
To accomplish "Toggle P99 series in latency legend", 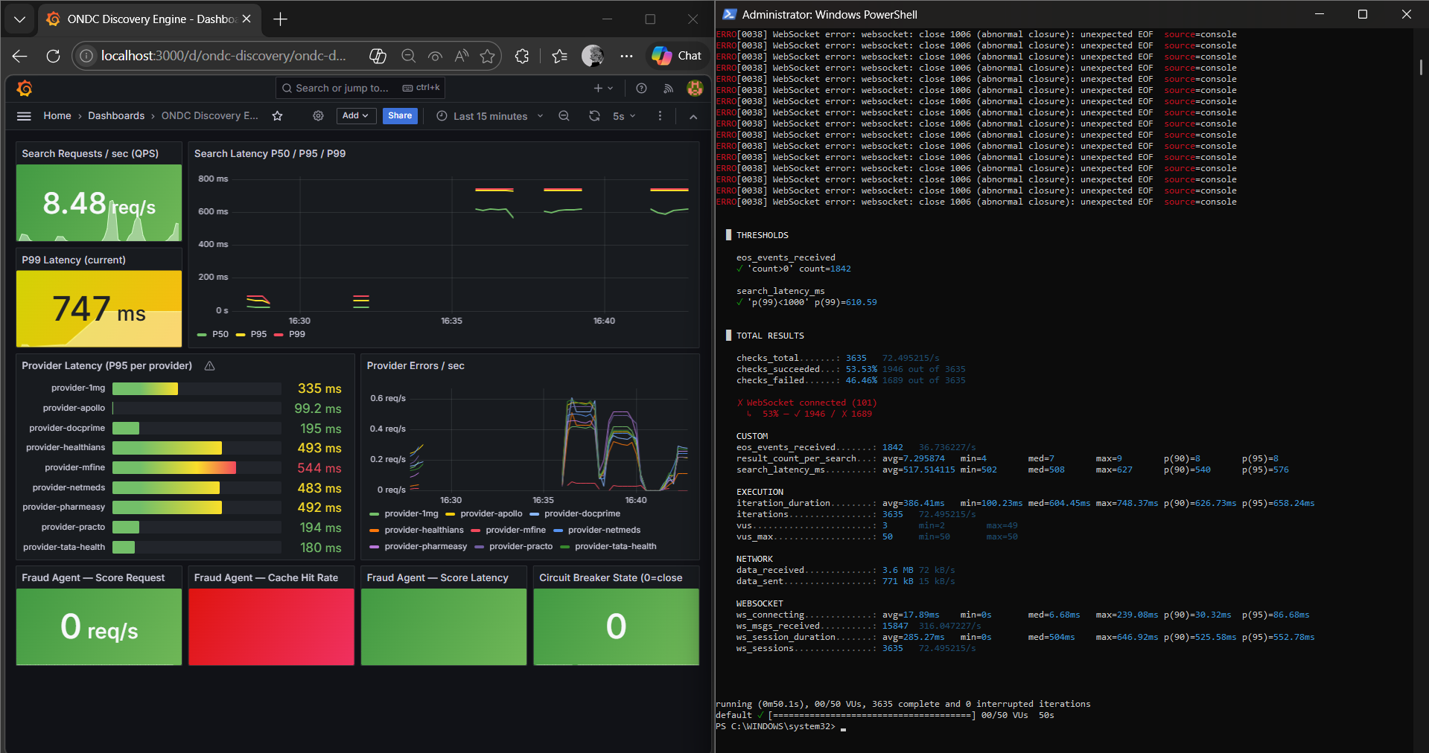I will [296, 334].
